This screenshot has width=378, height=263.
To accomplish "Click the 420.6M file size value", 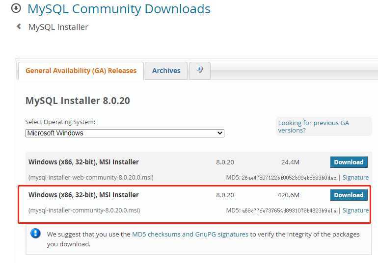I will point(289,195).
